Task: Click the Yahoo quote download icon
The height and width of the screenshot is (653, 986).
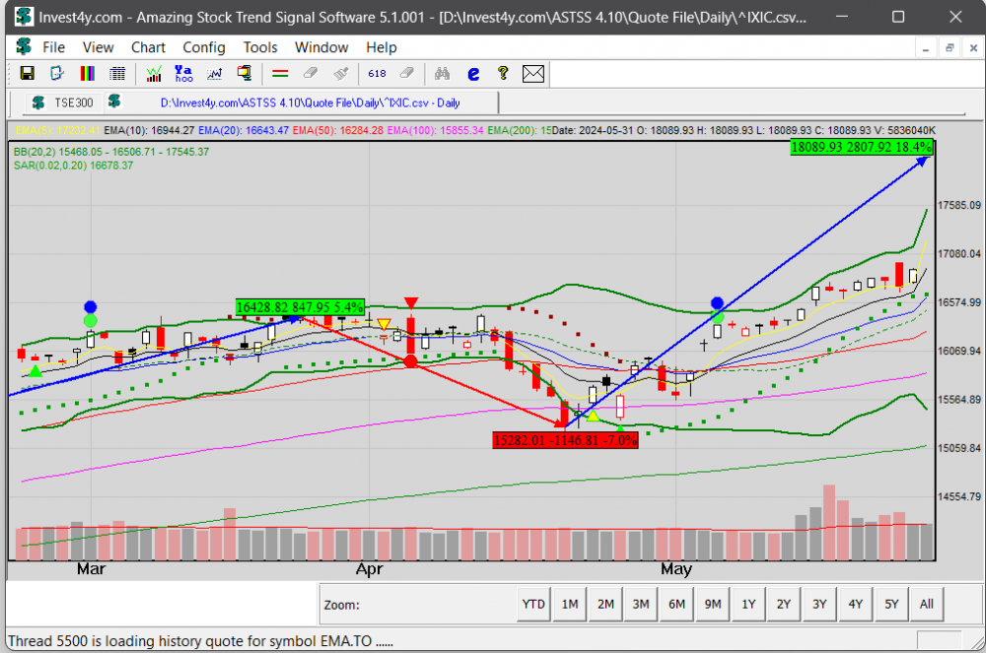Action: tap(183, 73)
